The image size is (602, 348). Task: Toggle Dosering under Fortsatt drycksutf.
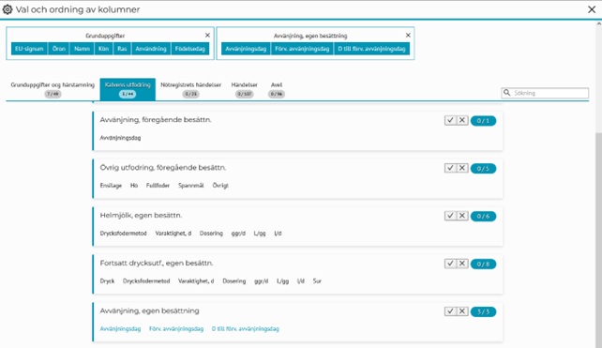(x=234, y=281)
